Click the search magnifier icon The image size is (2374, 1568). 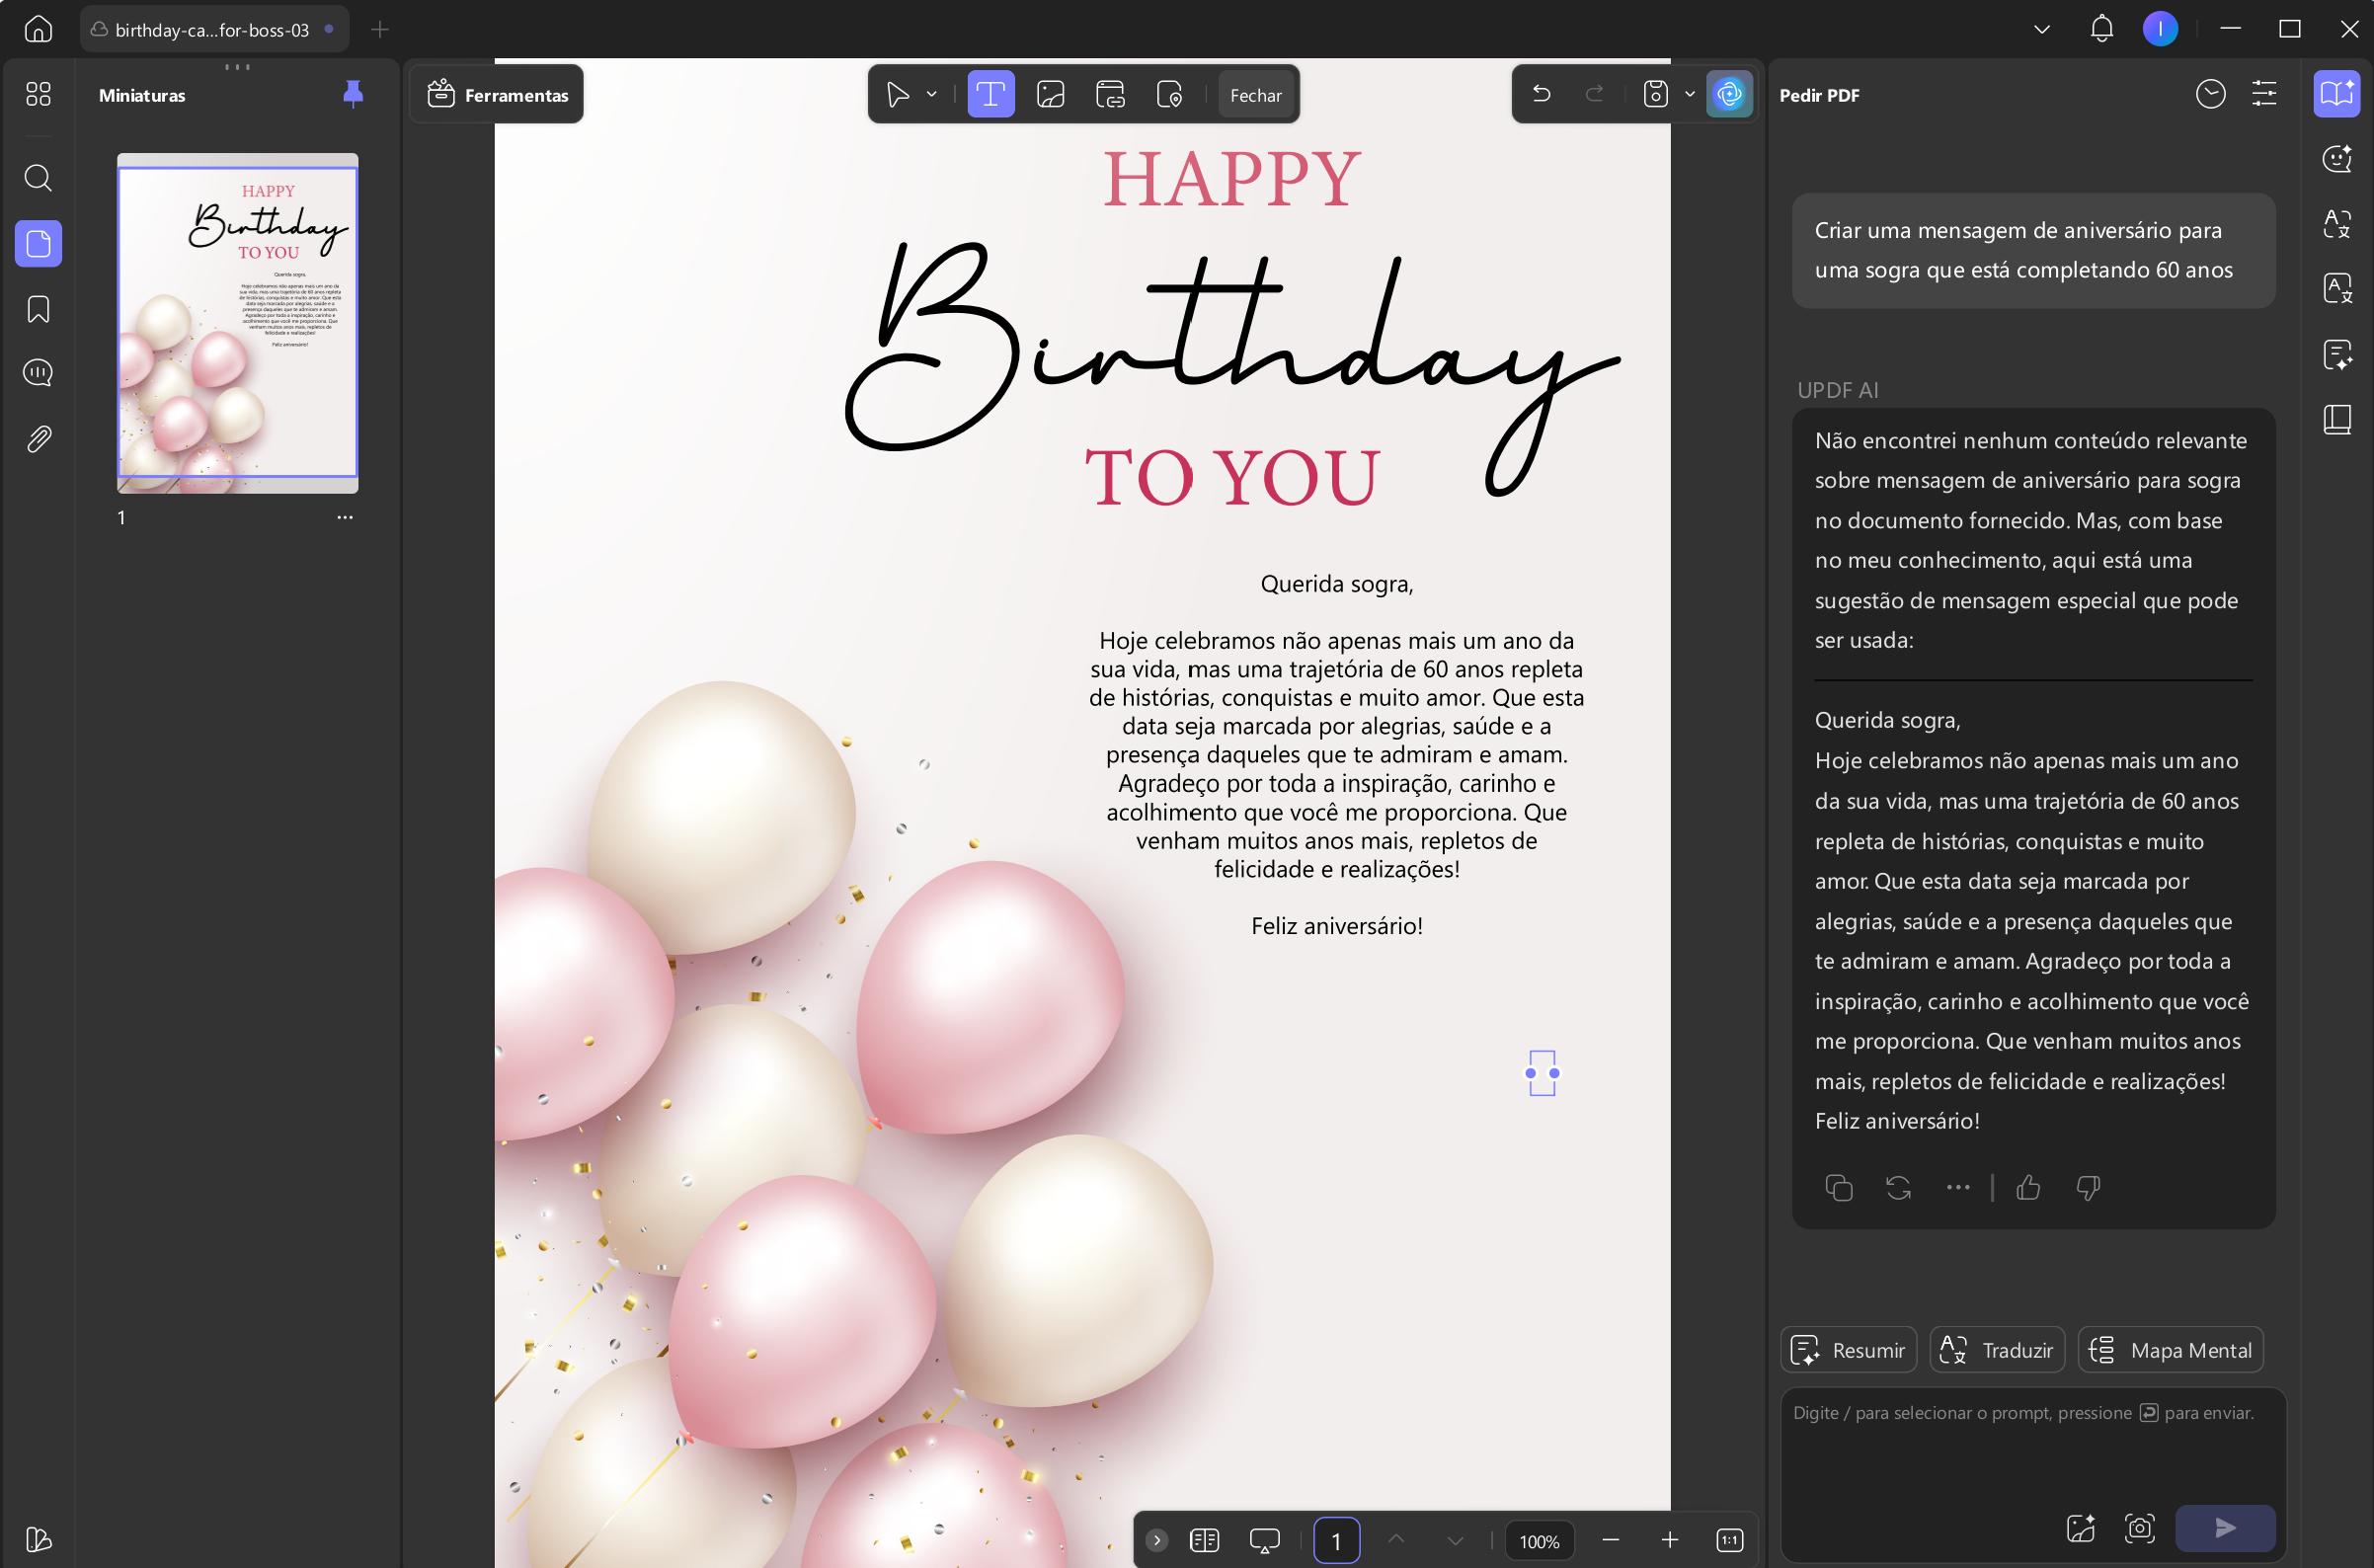coord(38,178)
